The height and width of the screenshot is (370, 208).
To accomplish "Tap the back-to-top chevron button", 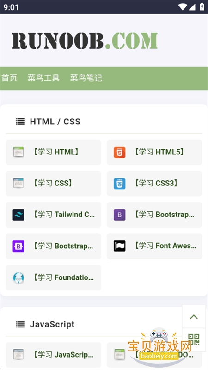I will (x=194, y=316).
